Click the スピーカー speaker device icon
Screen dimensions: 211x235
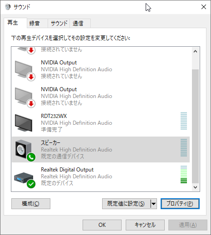click(x=23, y=149)
